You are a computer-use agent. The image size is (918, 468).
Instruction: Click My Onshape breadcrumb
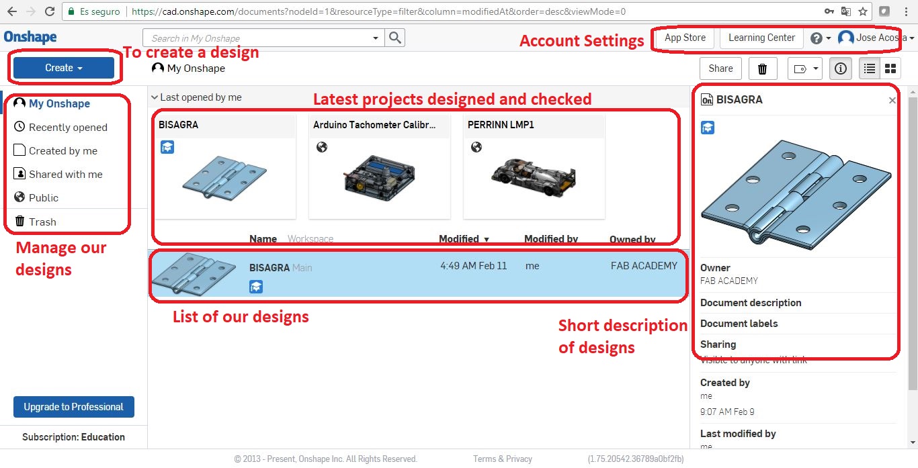(x=189, y=68)
